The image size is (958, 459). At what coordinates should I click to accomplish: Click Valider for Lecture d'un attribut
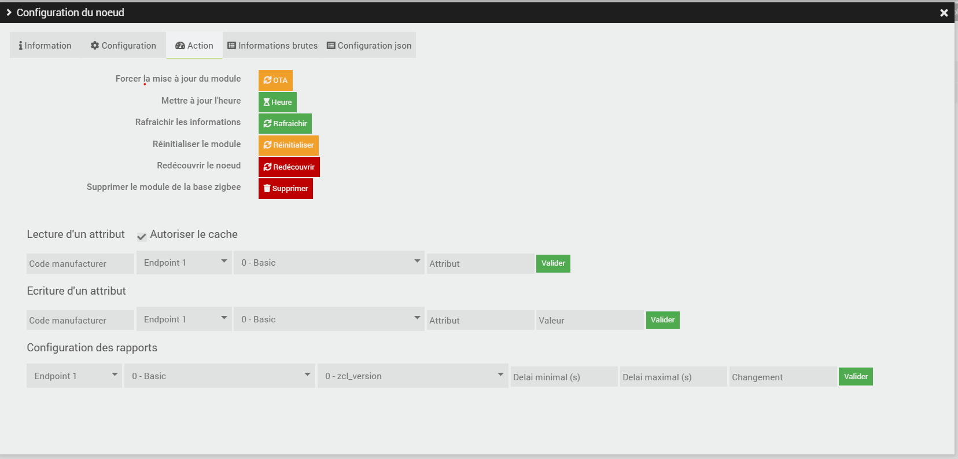pyautogui.click(x=553, y=263)
